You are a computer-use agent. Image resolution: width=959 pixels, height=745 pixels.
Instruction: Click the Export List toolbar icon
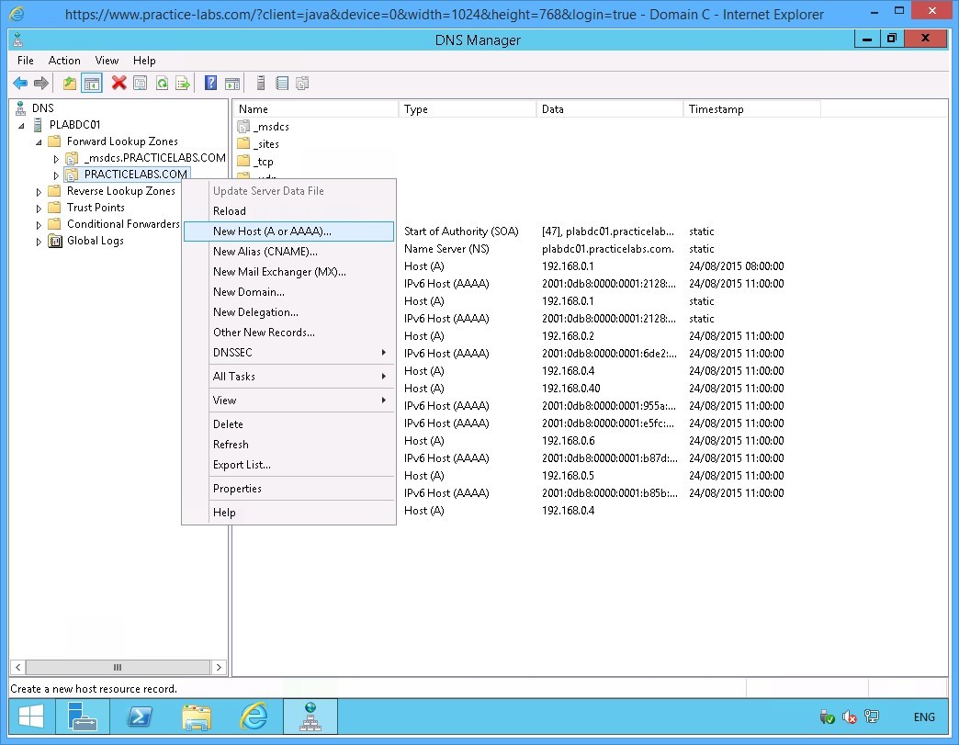pyautogui.click(x=183, y=84)
